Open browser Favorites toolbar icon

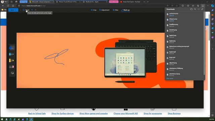coord(193,6)
